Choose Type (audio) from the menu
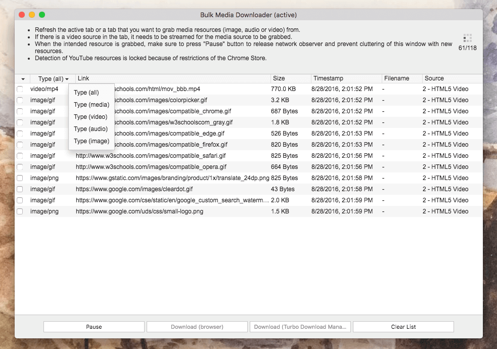Viewport: 497px width, 349px height. [x=91, y=128]
